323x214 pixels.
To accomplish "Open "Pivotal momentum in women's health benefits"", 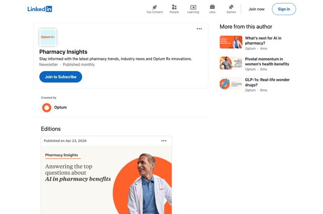I will [267, 61].
